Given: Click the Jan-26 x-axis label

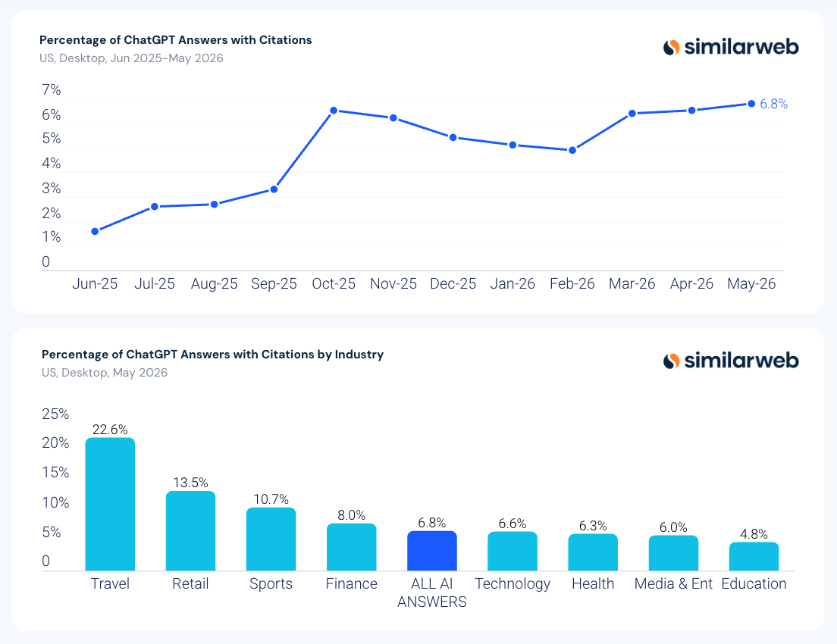Looking at the screenshot, I should pos(513,284).
